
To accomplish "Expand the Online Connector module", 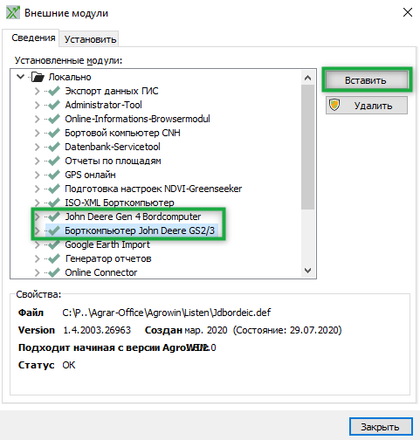I will [x=37, y=272].
